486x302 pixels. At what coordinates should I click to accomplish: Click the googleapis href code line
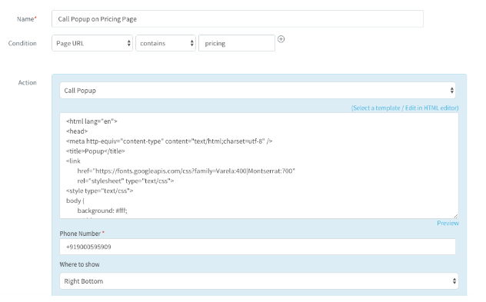pyautogui.click(x=186, y=171)
